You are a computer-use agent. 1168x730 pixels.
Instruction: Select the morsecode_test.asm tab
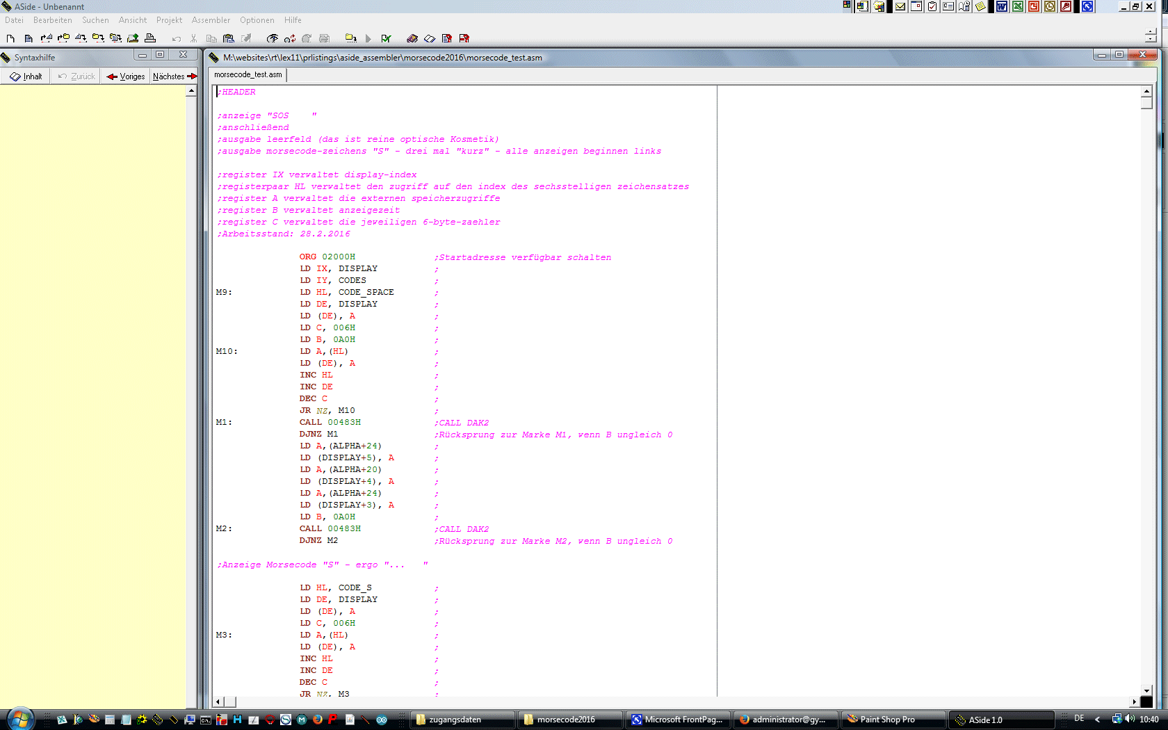[248, 74]
